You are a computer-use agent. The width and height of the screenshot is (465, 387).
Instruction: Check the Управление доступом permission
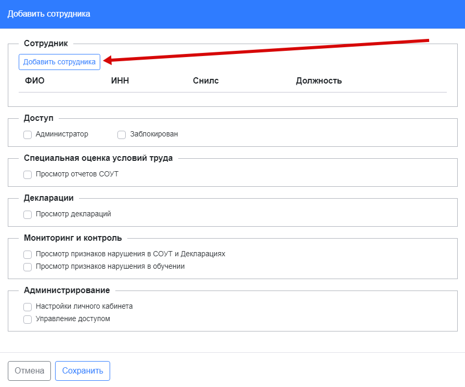click(28, 319)
